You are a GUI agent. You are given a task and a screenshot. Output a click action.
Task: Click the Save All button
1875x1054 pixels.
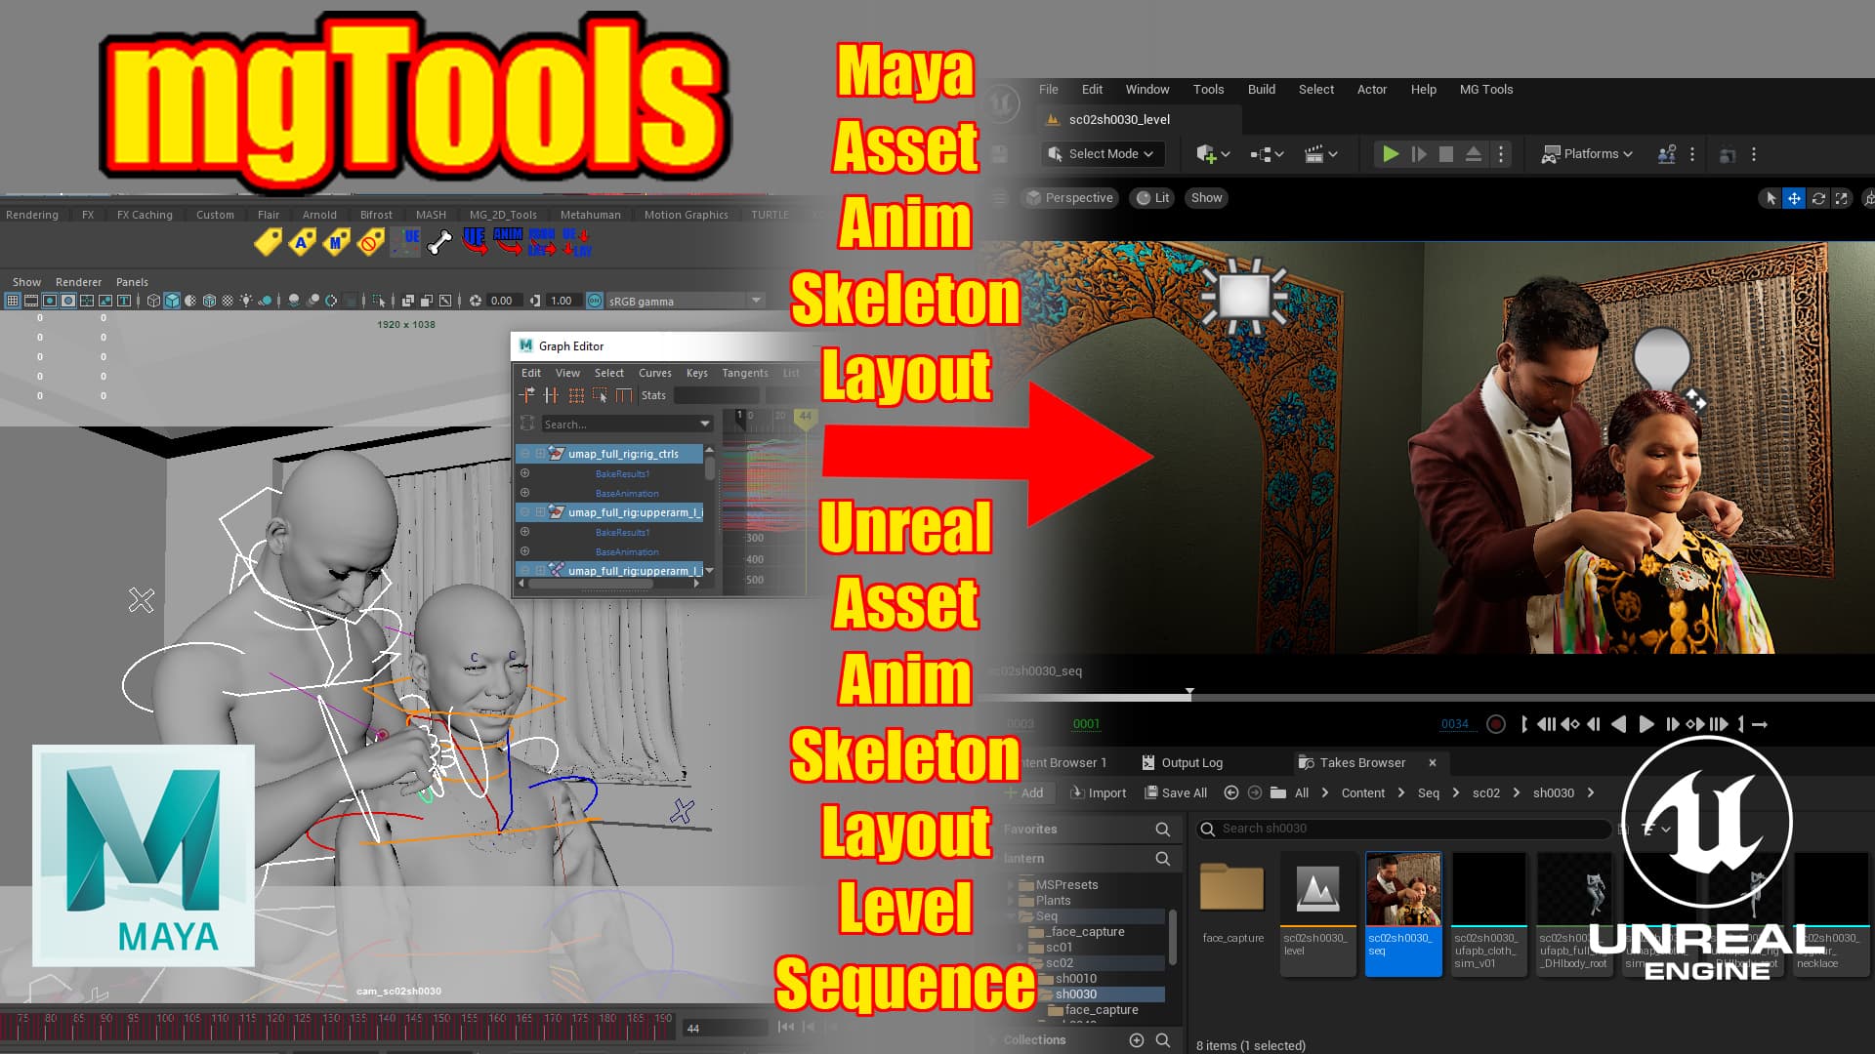coord(1176,793)
